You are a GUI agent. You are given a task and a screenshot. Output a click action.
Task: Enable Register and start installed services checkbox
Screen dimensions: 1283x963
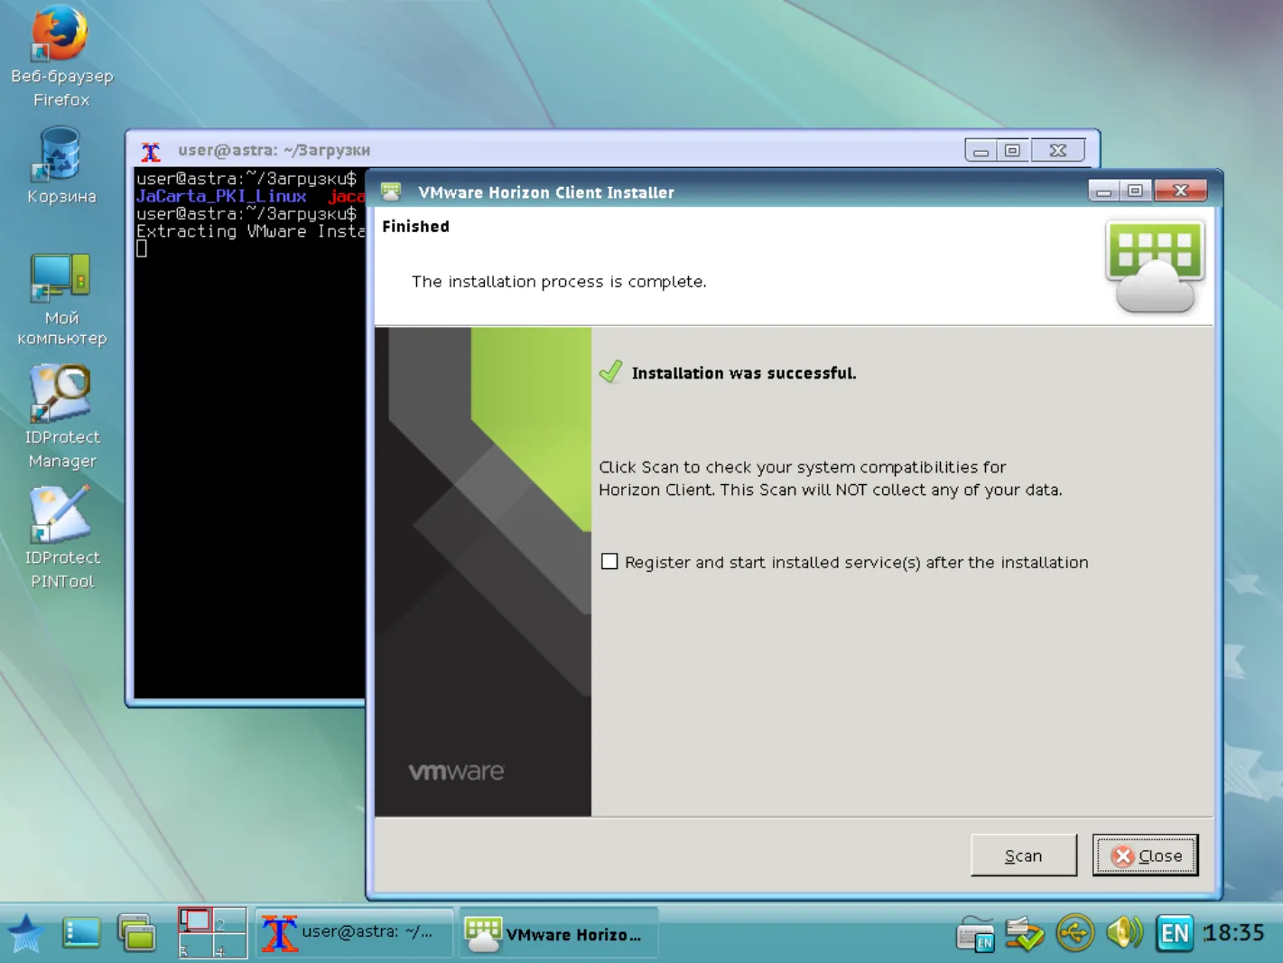(x=609, y=562)
